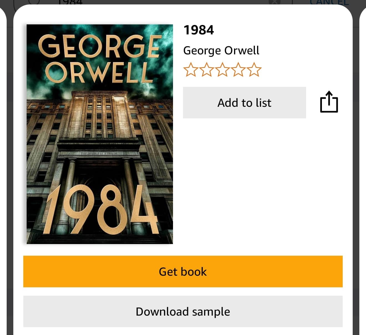Tap the share icon beside Add to list

(329, 102)
